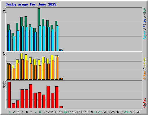Click the '97' axis value
This screenshot has height=115, width=148.
click(4, 54)
